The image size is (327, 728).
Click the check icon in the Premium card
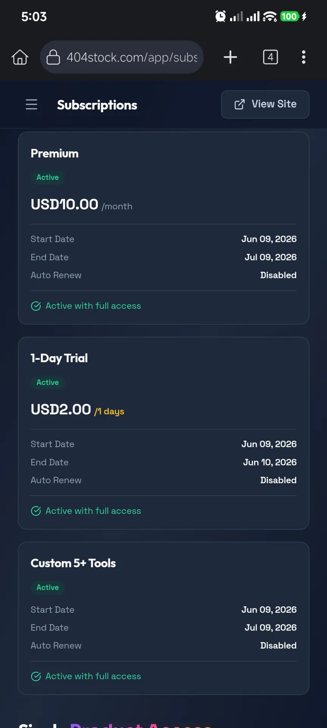point(36,306)
